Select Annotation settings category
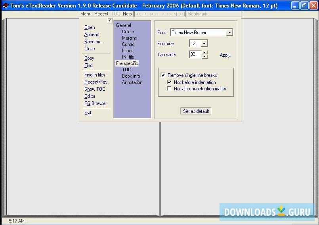The image size is (319, 225). pyautogui.click(x=132, y=82)
